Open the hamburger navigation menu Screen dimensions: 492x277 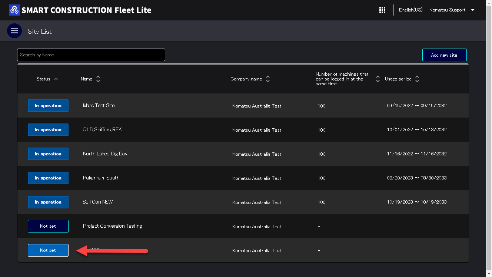pyautogui.click(x=14, y=31)
